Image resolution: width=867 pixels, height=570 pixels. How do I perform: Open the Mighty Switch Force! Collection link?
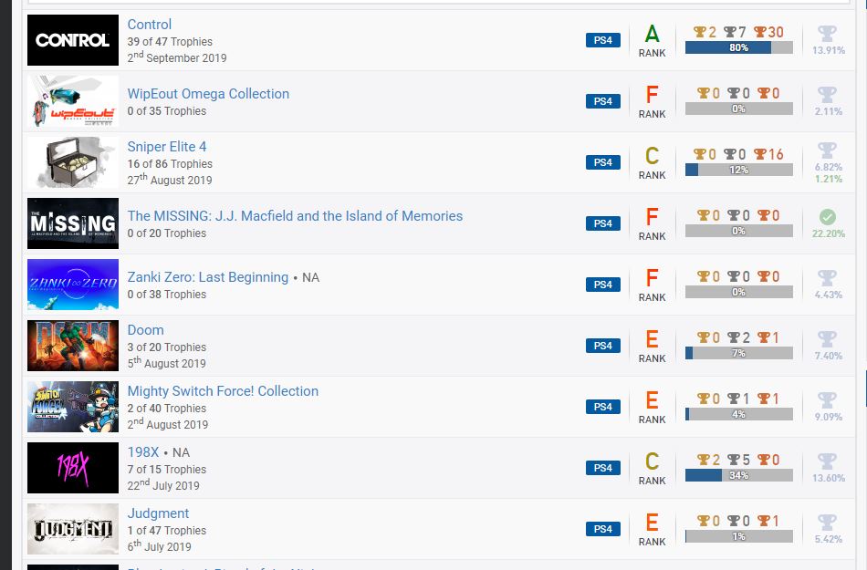click(223, 391)
